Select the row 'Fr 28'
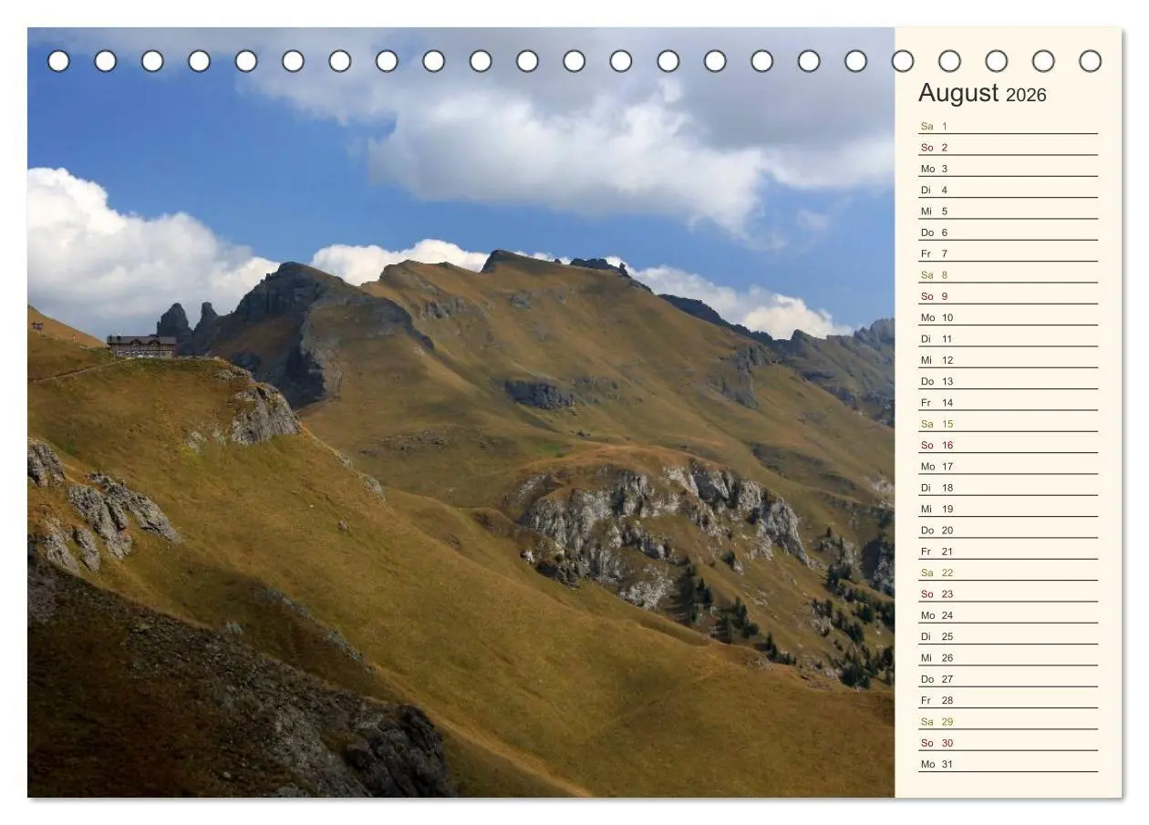The image size is (1149, 825). pyautogui.click(x=1008, y=700)
